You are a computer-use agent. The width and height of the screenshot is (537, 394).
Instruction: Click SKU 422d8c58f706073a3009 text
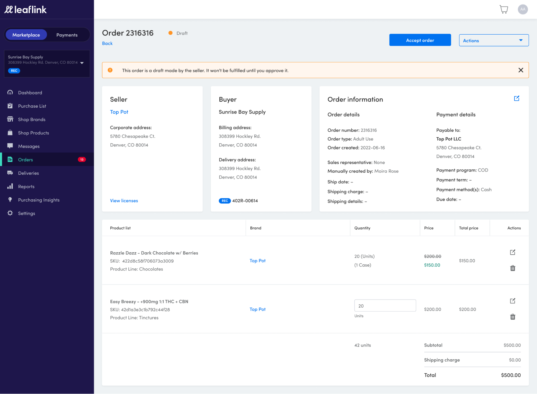[x=142, y=261]
